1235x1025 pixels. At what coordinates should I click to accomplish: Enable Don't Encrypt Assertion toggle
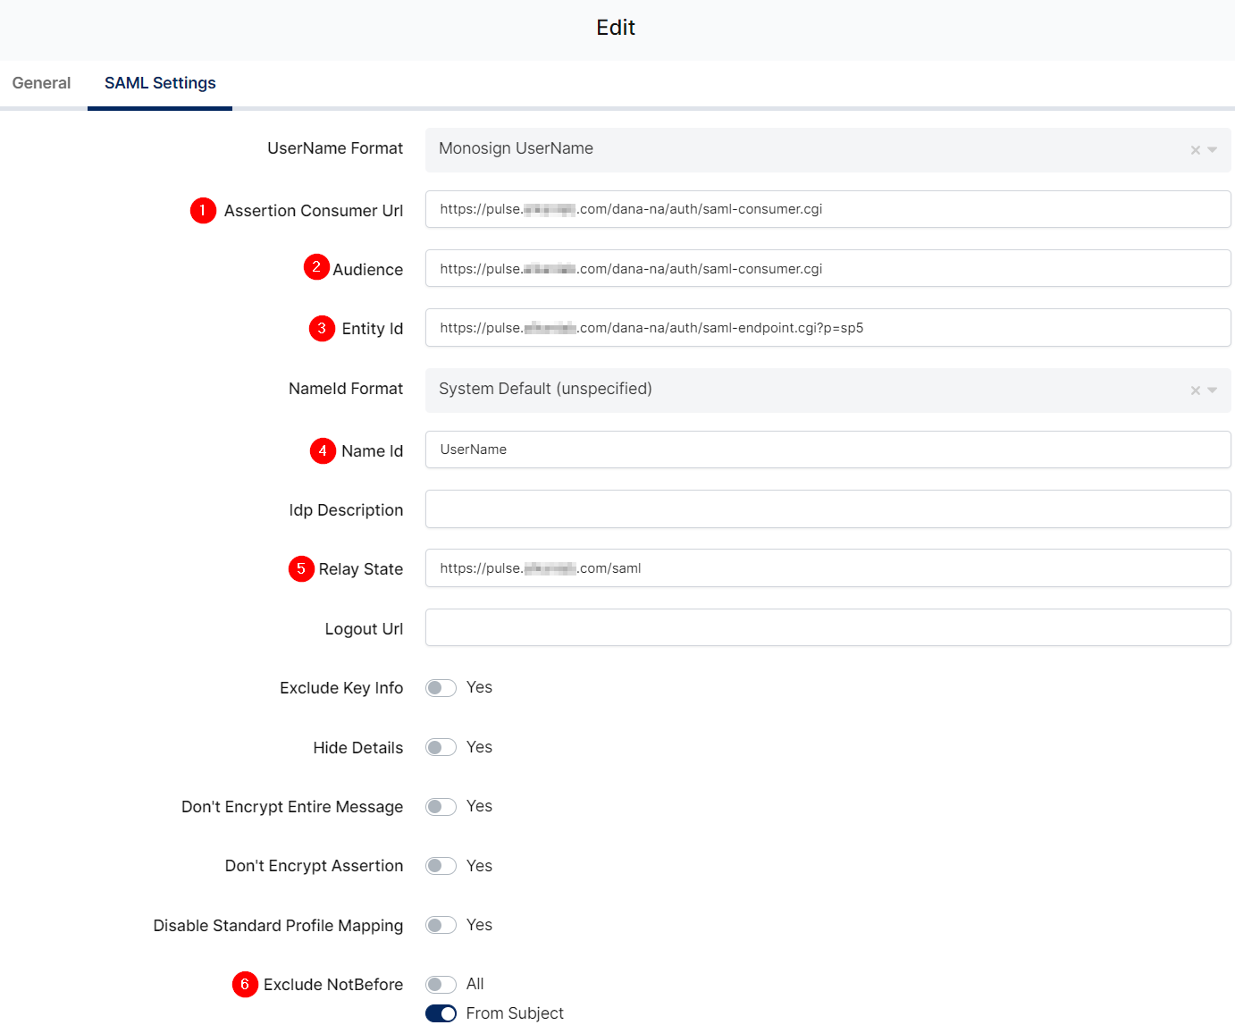[441, 866]
